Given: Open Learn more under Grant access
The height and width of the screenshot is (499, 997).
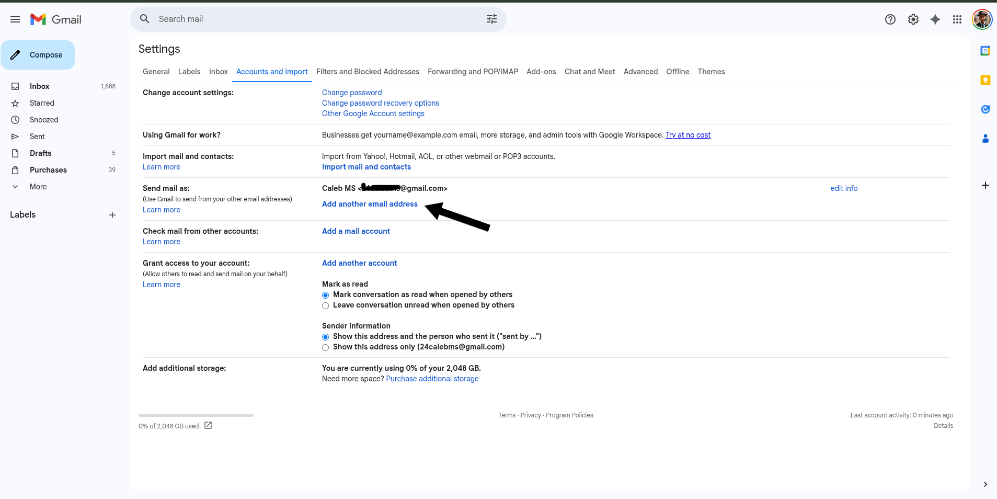Looking at the screenshot, I should pyautogui.click(x=162, y=285).
